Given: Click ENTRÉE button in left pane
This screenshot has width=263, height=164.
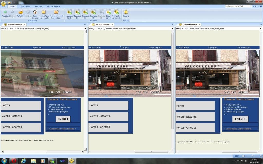Looking at the screenshot, I should point(63,119).
